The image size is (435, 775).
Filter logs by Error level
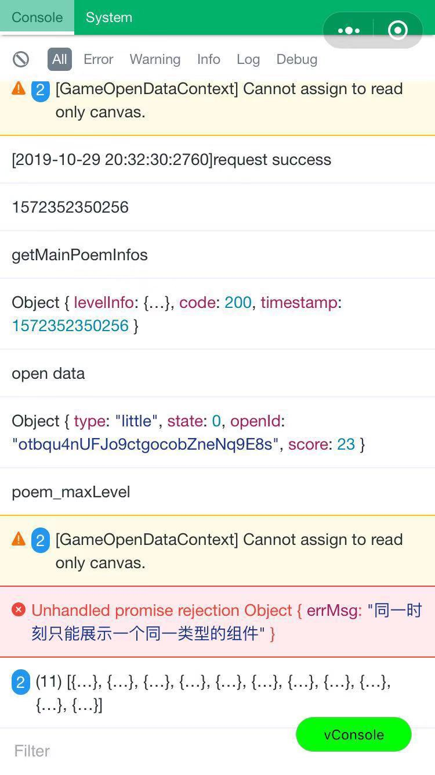98,59
